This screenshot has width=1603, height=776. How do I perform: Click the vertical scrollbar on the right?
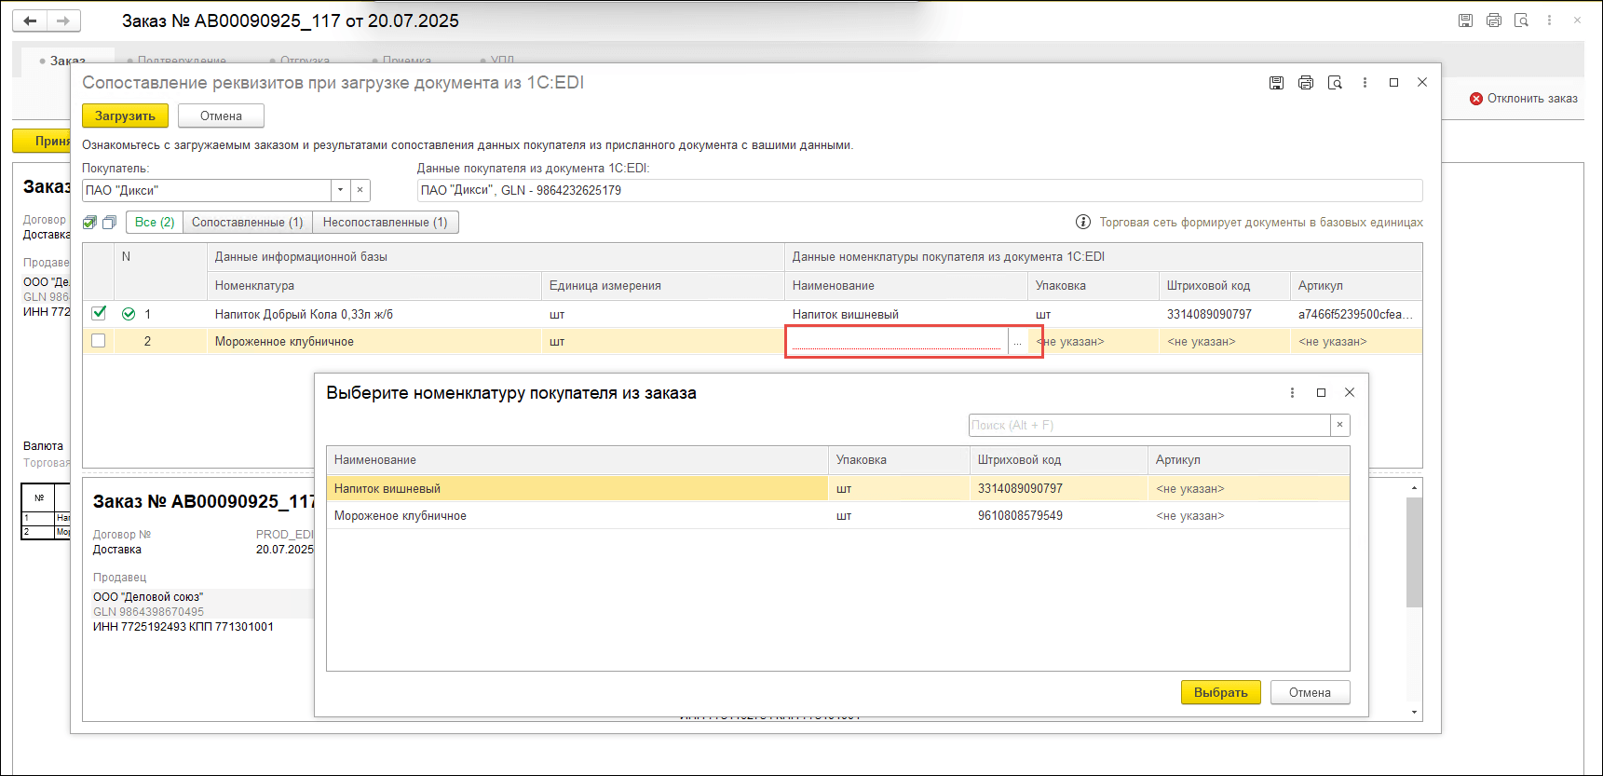[x=1414, y=551]
